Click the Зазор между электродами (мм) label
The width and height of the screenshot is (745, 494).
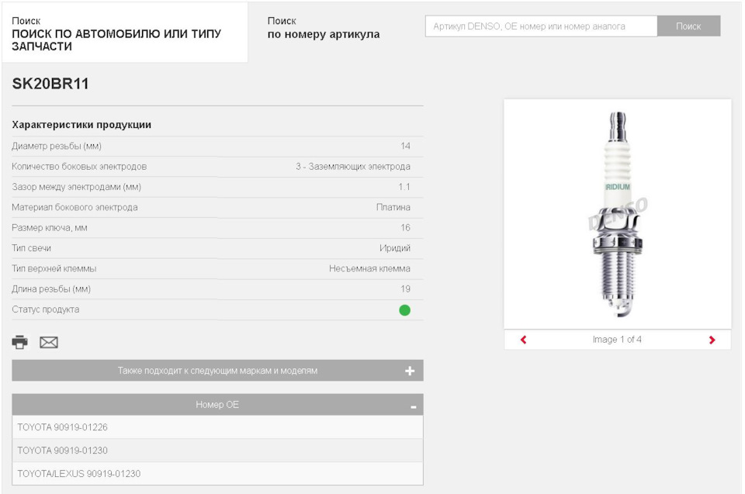(77, 187)
